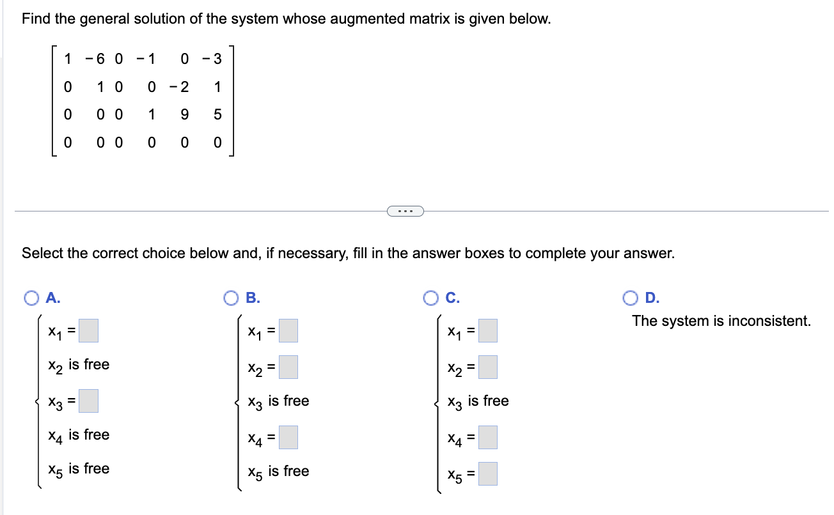
Task: Click the x1 answer box under choice B
Action: [x=288, y=329]
